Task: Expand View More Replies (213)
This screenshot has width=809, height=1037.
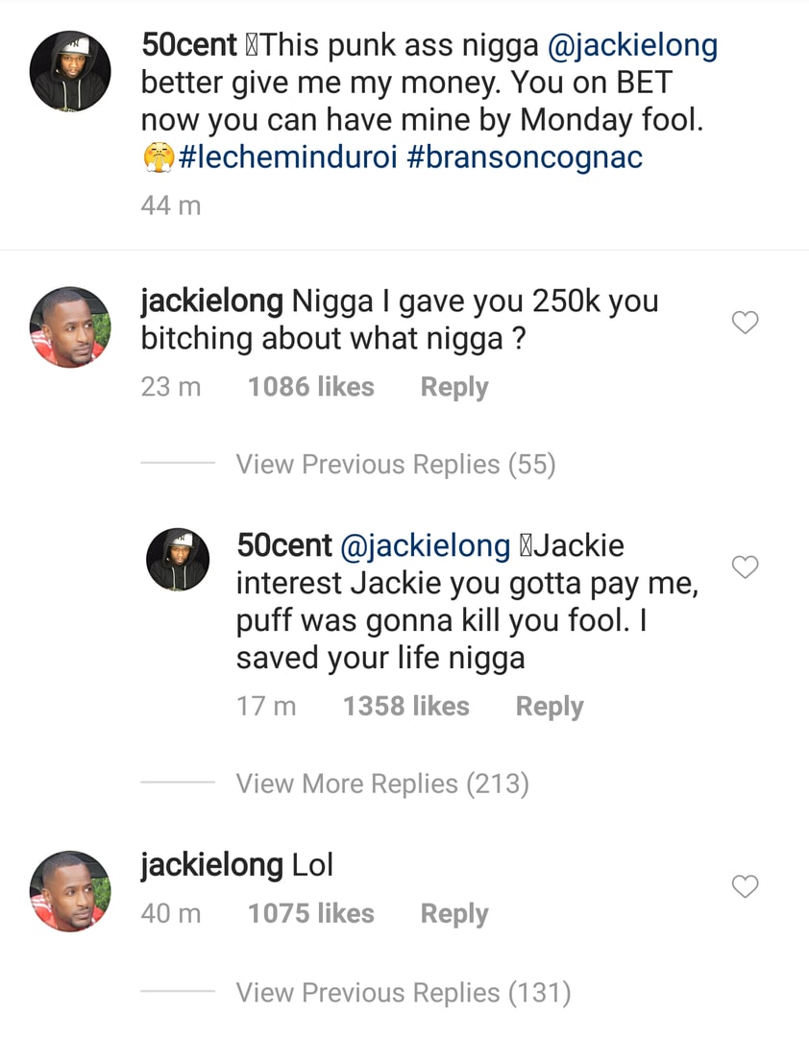Action: coord(382,784)
